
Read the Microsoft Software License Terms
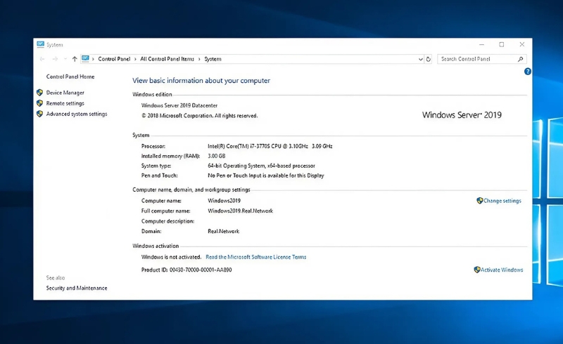point(256,257)
